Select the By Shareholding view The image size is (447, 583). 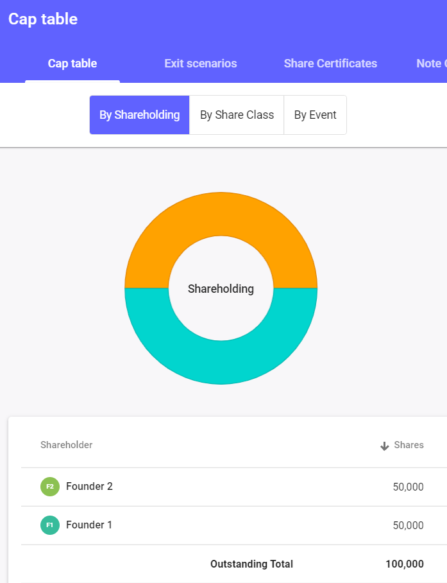(x=139, y=115)
